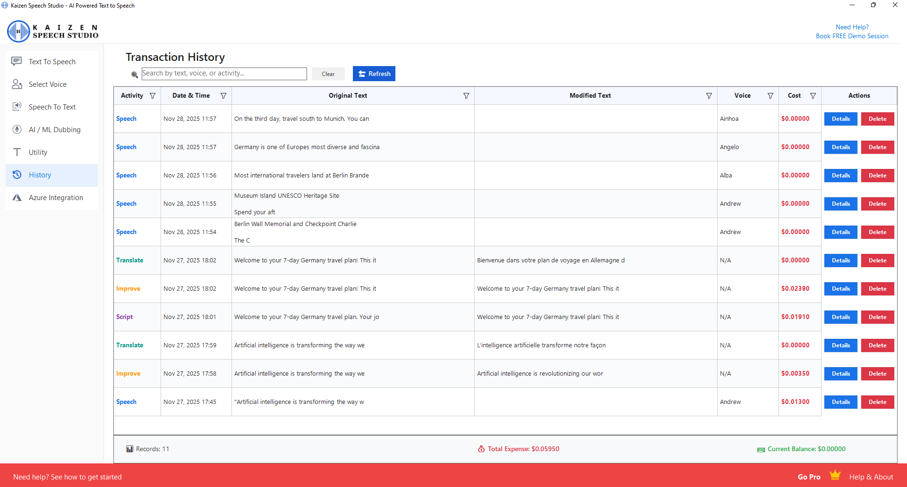Focus the transaction search field

[224, 74]
